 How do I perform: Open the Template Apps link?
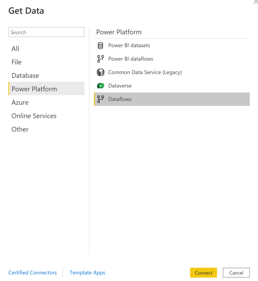pos(87,272)
